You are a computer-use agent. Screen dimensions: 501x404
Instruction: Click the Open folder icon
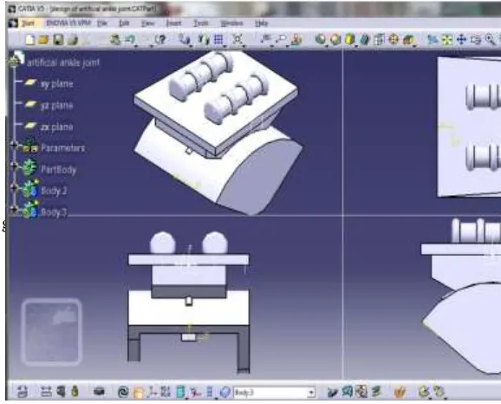coord(43,40)
